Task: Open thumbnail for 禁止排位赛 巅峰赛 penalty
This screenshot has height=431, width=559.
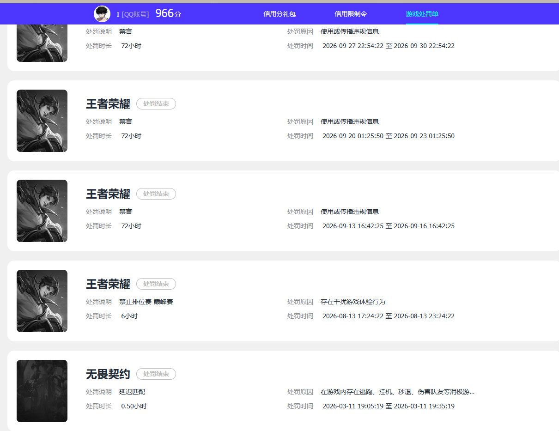Action: tap(42, 301)
